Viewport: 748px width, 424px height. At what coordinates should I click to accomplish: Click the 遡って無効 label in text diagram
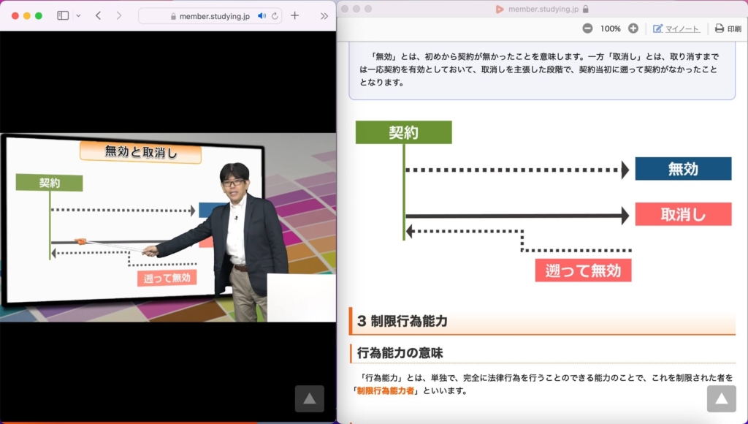pyautogui.click(x=583, y=270)
